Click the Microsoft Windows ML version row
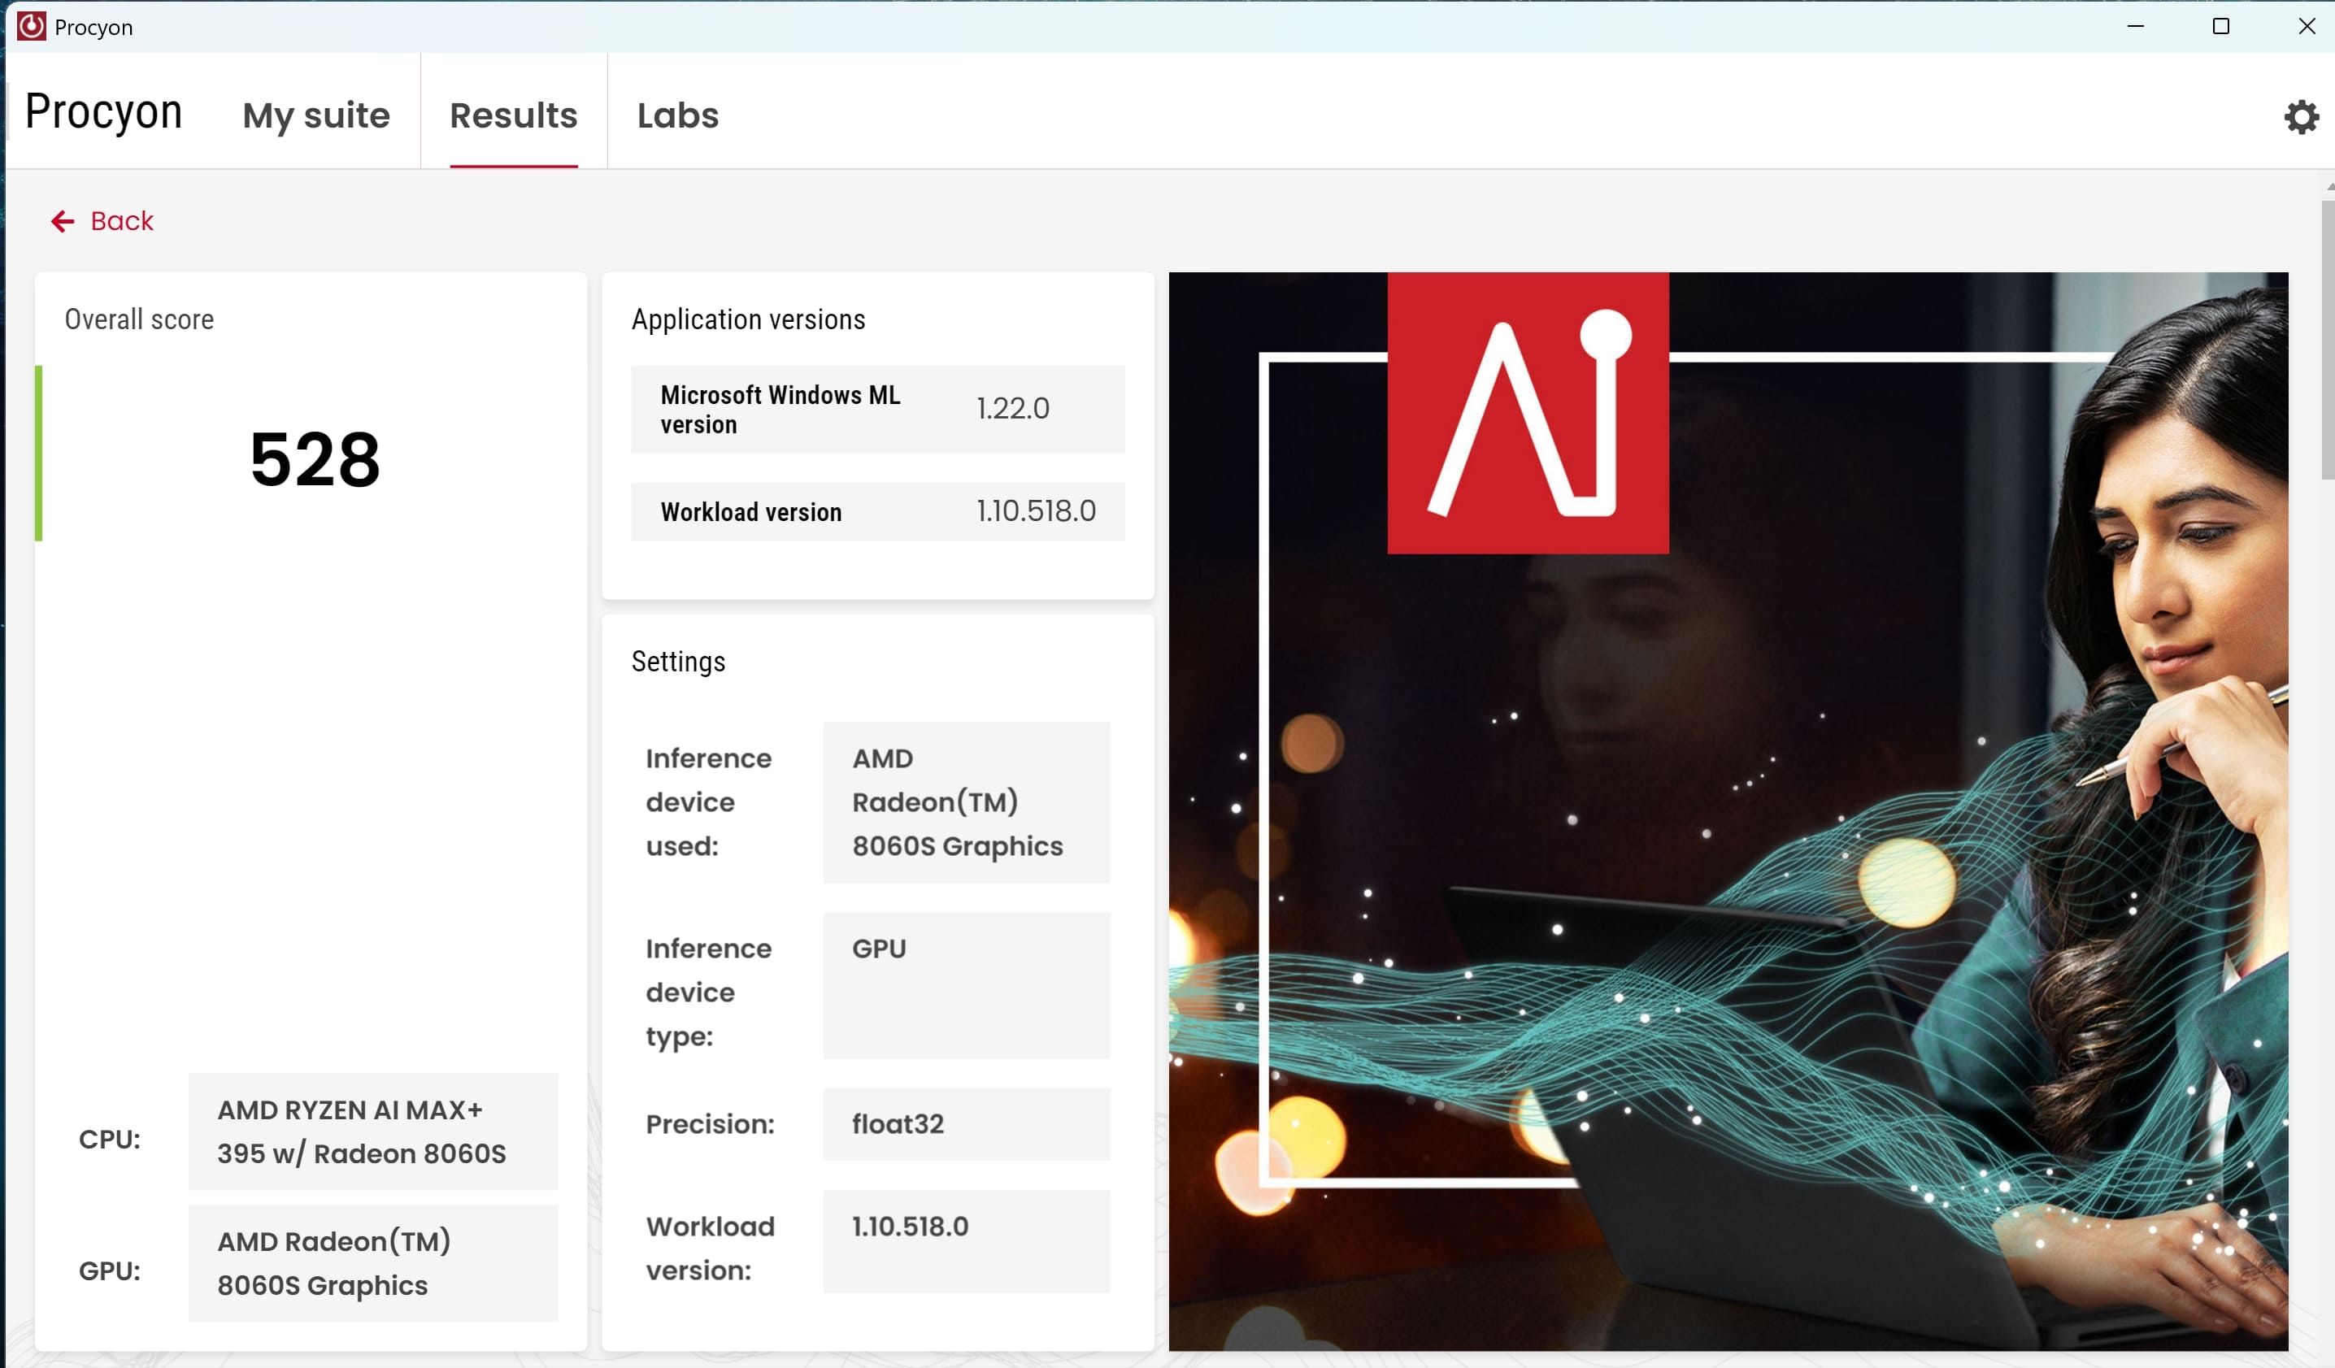The image size is (2335, 1368). (x=876, y=410)
